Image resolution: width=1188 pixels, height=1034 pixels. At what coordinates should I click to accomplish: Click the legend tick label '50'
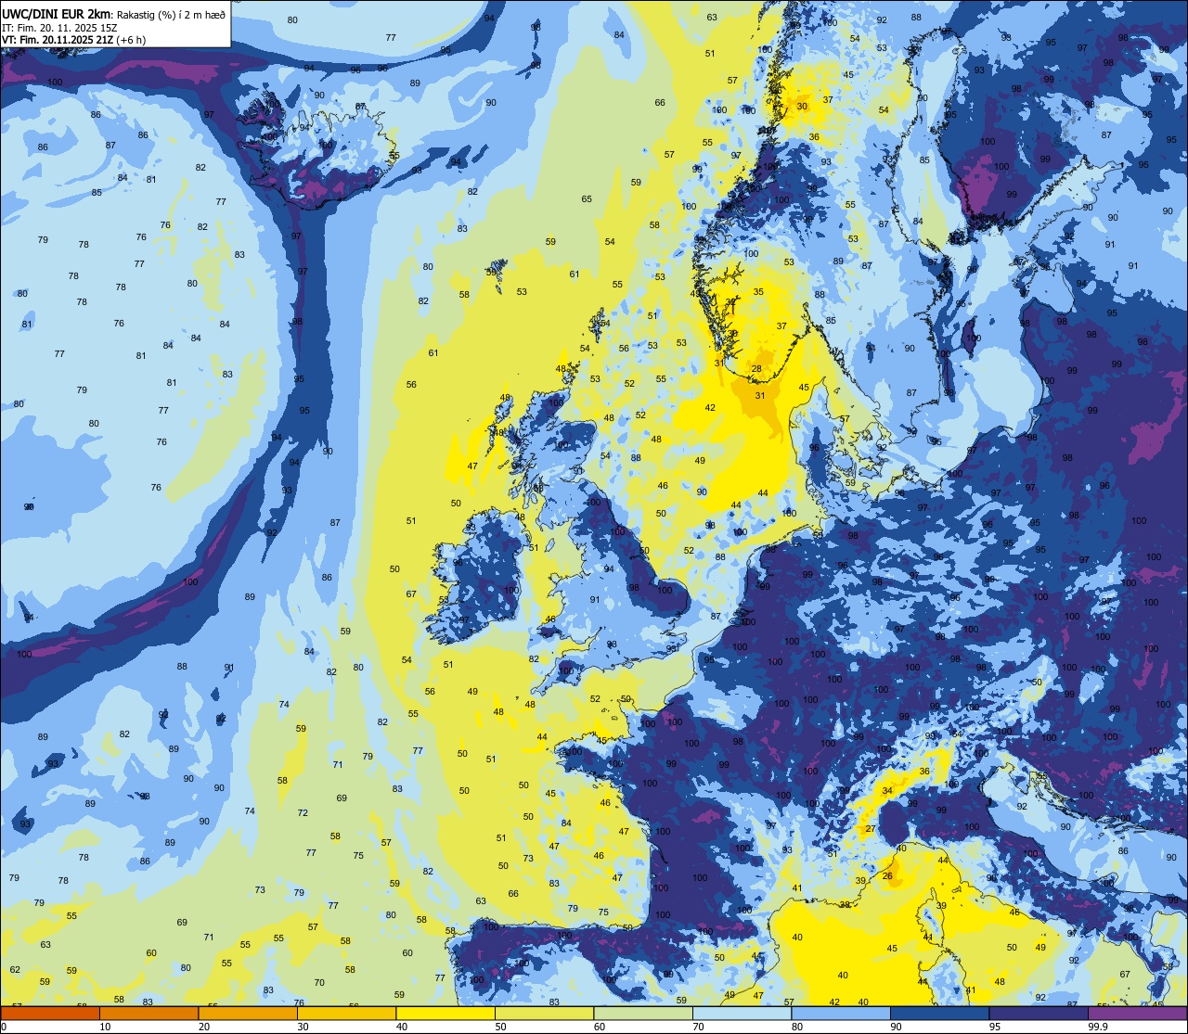tap(500, 1027)
